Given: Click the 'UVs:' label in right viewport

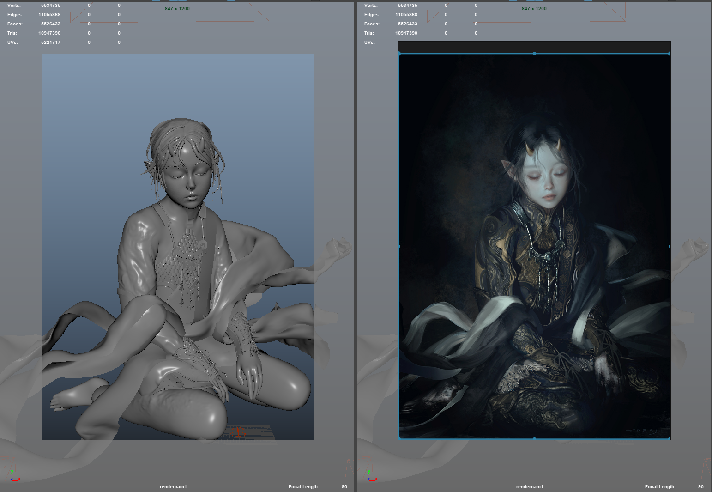Looking at the screenshot, I should [x=370, y=43].
